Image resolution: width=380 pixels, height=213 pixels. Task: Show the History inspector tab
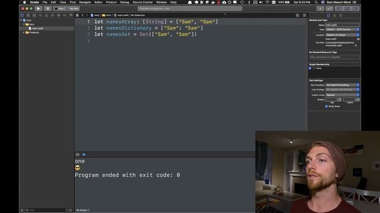point(334,15)
